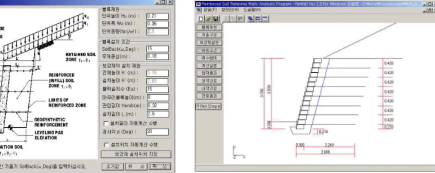The height and width of the screenshot is (173, 435).
Task: Click the 단위높이 Hu (m) input field
Action: [157, 16]
